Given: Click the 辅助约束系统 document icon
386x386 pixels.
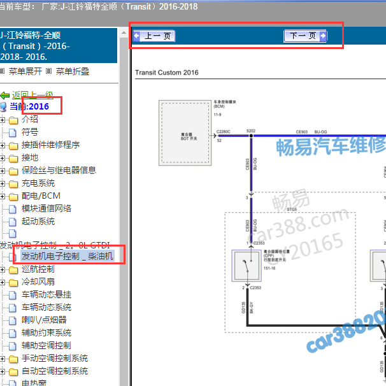Looking at the screenshot, I should pyautogui.click(x=13, y=334).
